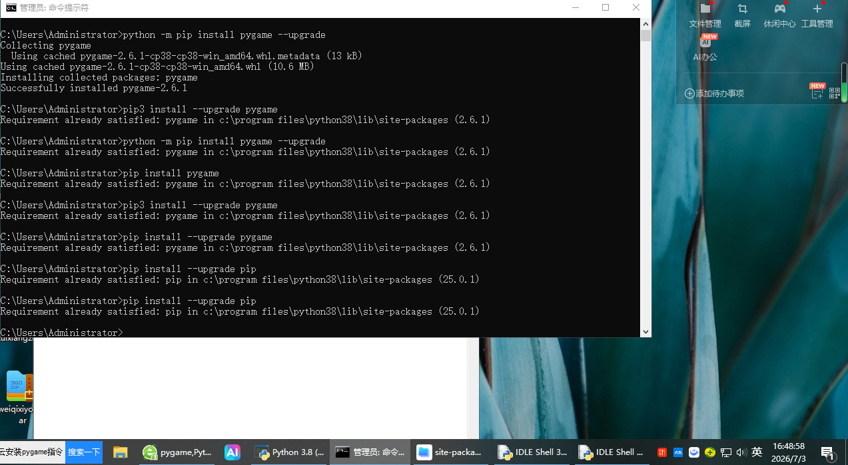Open the AI app icon on taskbar
This screenshot has width=848, height=465.
click(232, 452)
